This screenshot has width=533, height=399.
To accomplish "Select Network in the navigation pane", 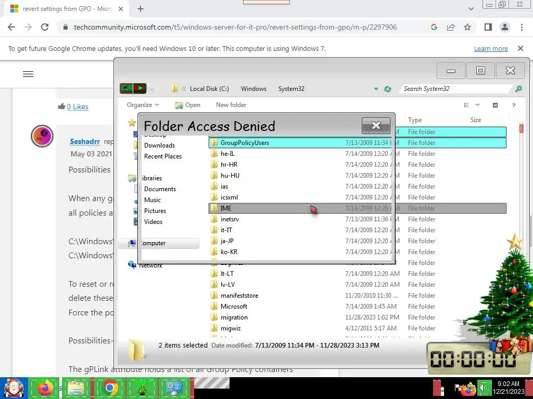I will click(x=145, y=265).
